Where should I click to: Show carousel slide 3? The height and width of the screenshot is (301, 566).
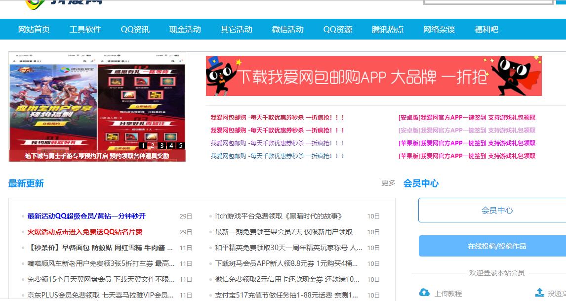(x=162, y=146)
